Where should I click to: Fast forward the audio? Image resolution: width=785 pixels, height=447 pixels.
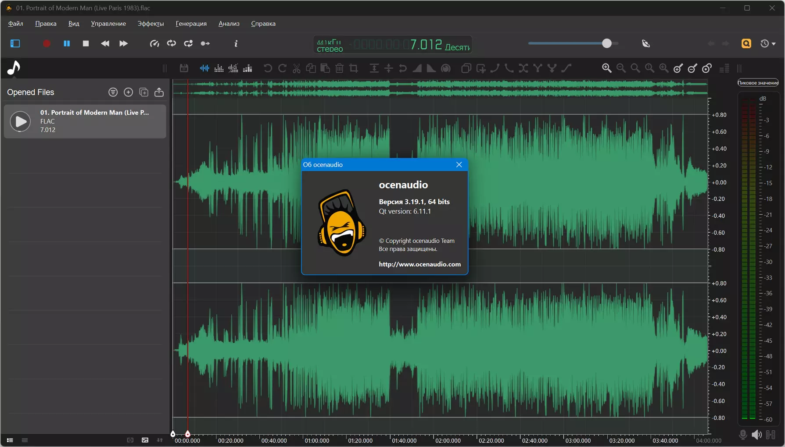[124, 43]
